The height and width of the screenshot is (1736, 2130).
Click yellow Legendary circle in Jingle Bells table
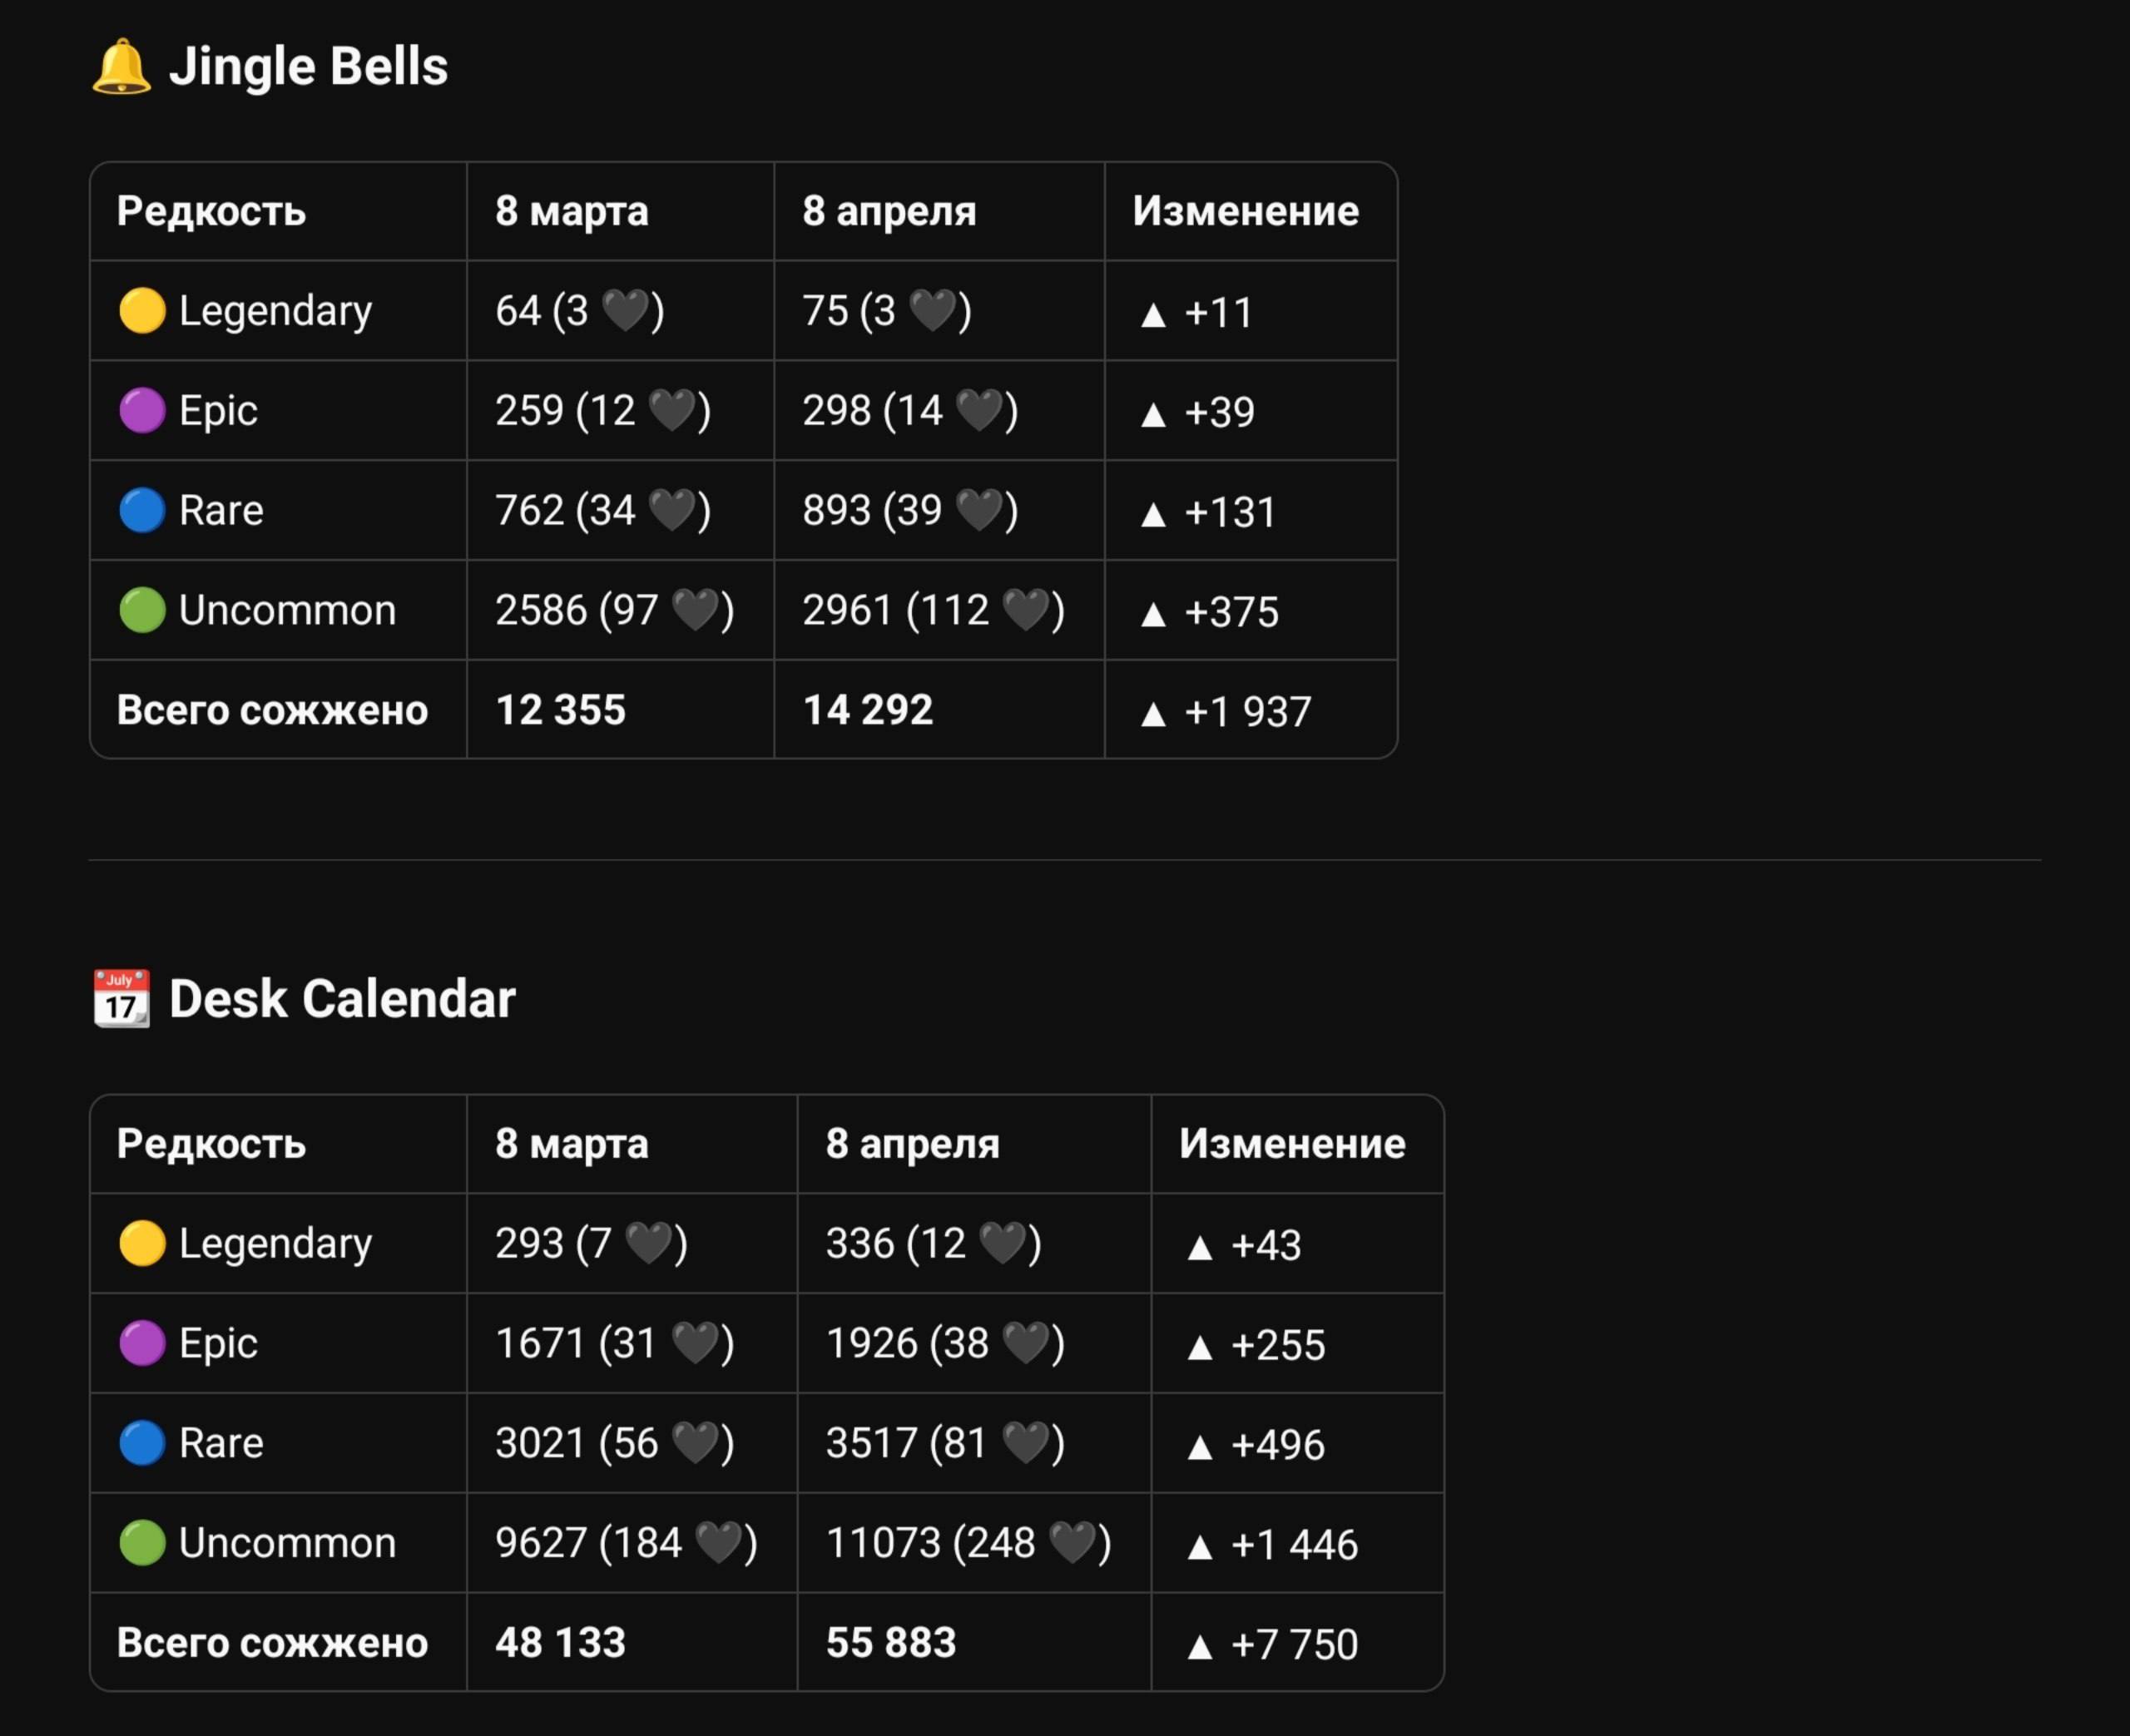(142, 310)
